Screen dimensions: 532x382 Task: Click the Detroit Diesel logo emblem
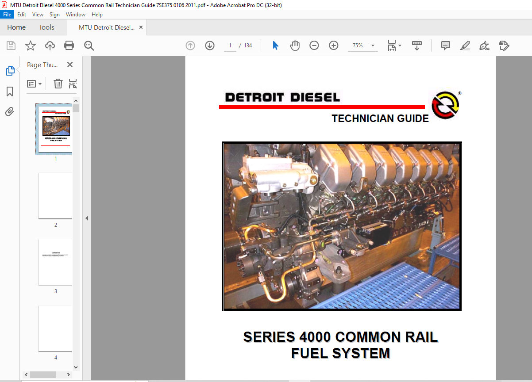445,106
